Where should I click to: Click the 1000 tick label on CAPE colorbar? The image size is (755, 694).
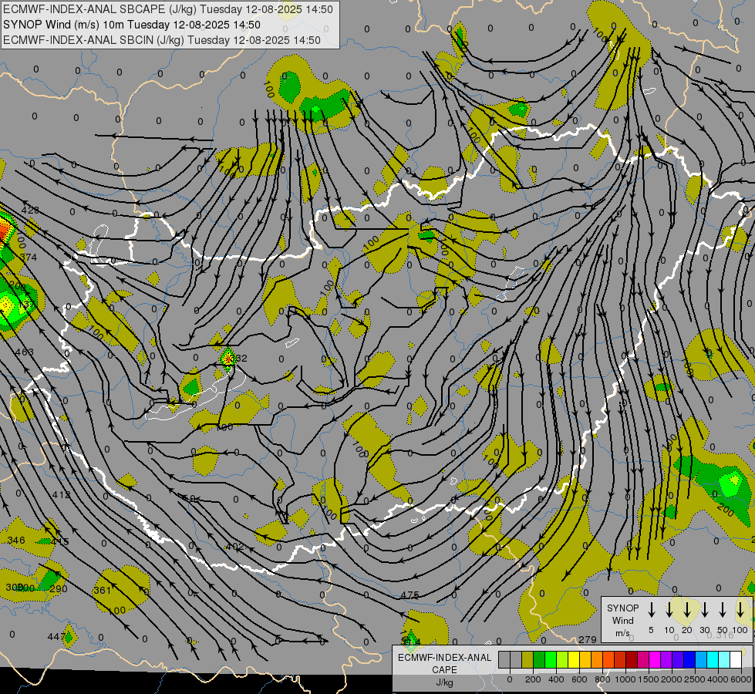pyautogui.click(x=625, y=680)
